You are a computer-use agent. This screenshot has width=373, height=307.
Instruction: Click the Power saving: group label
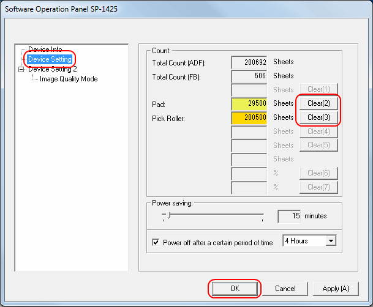coord(172,203)
